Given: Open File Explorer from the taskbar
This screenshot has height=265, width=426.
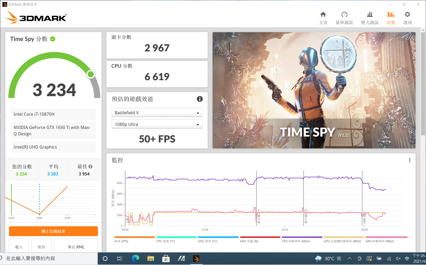Looking at the screenshot, I should [x=151, y=258].
